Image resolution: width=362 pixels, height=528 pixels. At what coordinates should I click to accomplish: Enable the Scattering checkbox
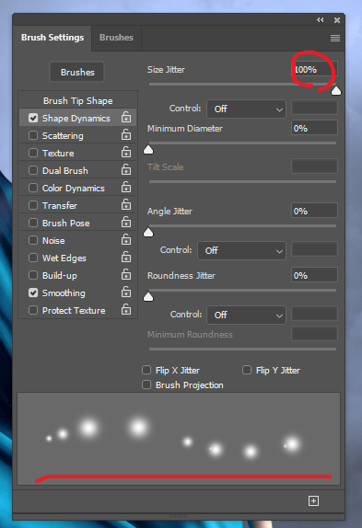(x=33, y=135)
